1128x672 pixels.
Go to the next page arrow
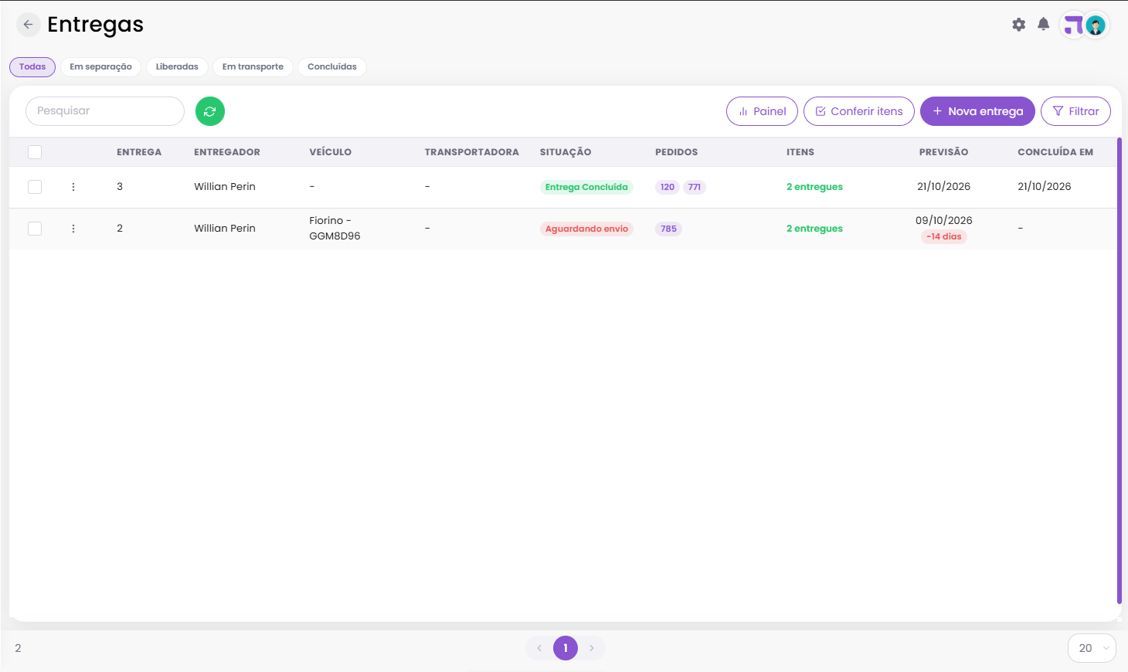coord(592,648)
